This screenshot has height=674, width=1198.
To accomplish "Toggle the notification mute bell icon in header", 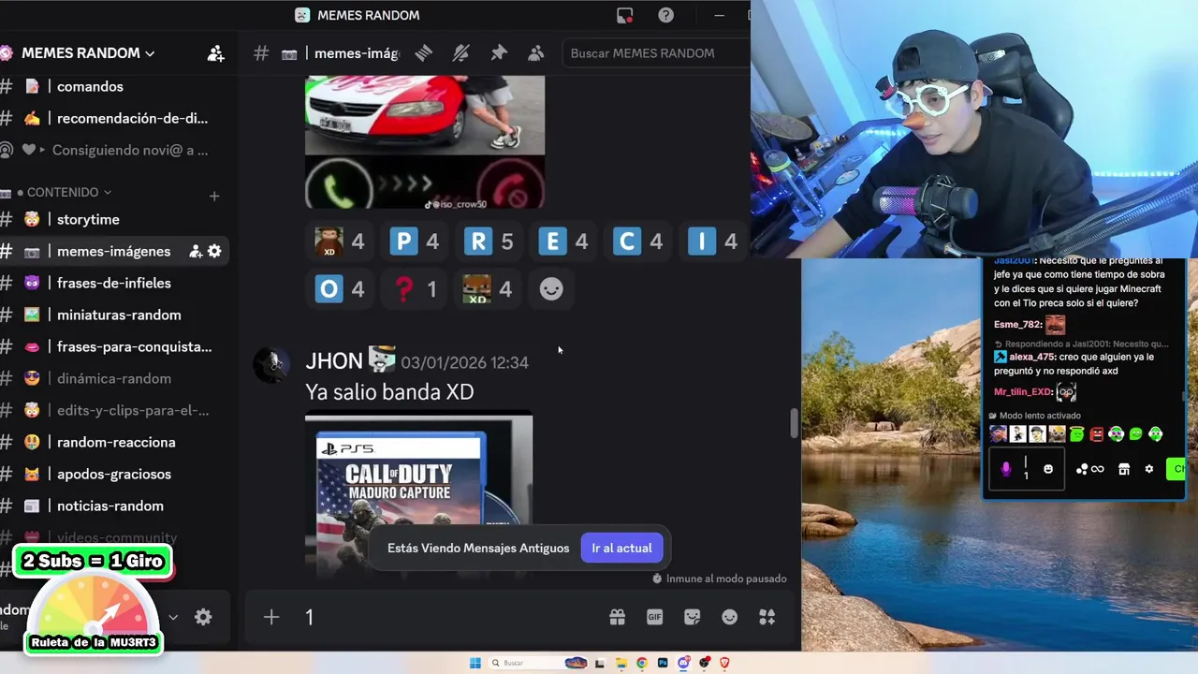I will tap(460, 53).
